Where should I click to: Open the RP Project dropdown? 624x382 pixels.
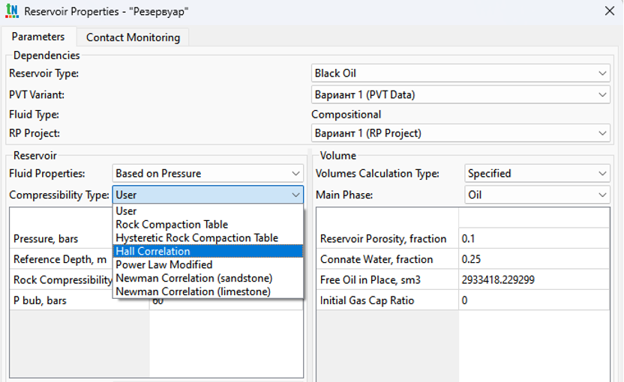click(x=460, y=133)
